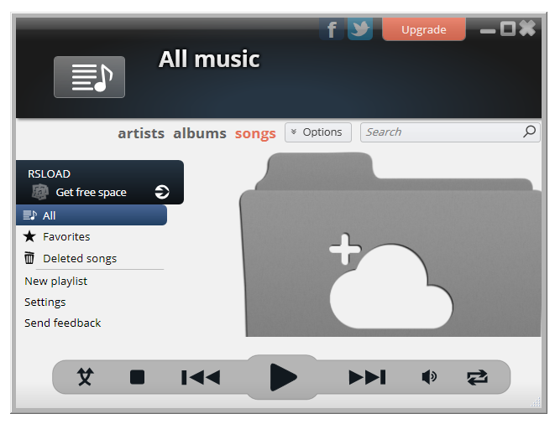555x424 pixels.
Task: Expand the Options dropdown
Action: tap(318, 132)
